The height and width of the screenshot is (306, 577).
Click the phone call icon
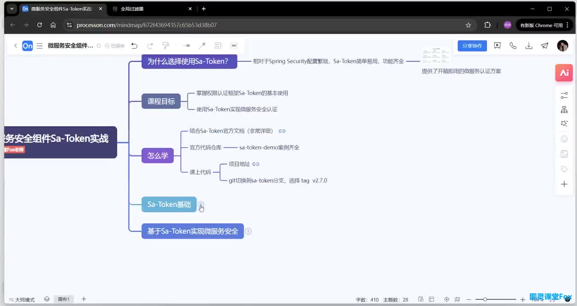(x=513, y=45)
